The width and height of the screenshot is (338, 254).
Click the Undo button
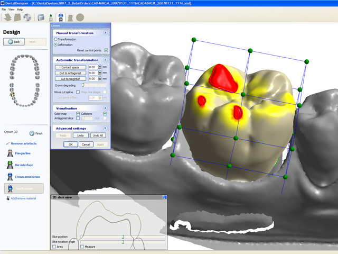click(x=80, y=135)
